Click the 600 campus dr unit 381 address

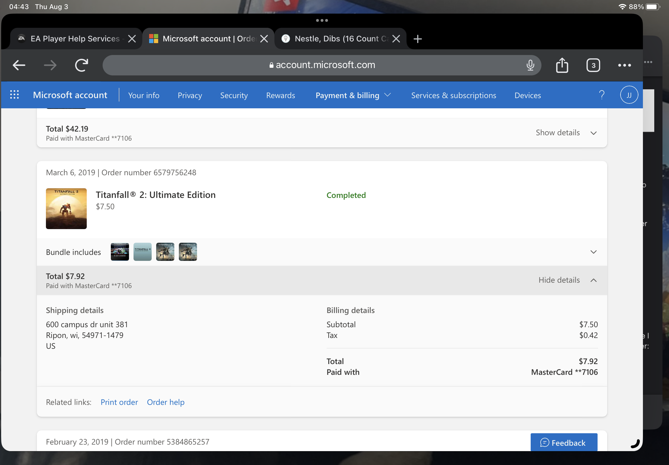[87, 324]
